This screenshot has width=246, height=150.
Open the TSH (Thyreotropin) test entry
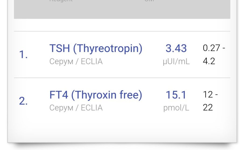96,48
